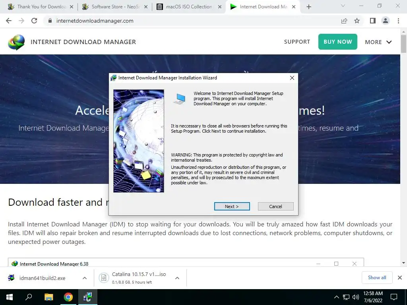Image resolution: width=407 pixels, height=305 pixels.
Task: Show hidden system tray icons
Action: coord(336,297)
